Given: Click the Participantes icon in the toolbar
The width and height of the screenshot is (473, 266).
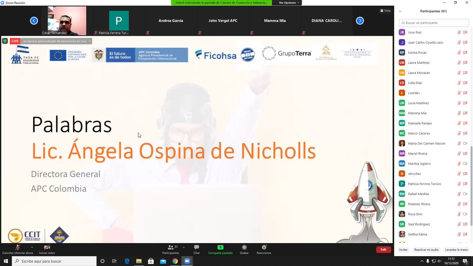Looking at the screenshot, I should (x=171, y=247).
